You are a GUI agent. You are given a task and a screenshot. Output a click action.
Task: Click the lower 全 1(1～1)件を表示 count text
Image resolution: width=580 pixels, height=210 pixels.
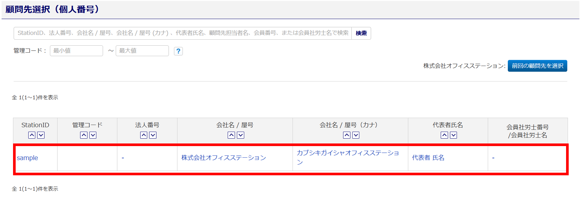click(x=35, y=189)
